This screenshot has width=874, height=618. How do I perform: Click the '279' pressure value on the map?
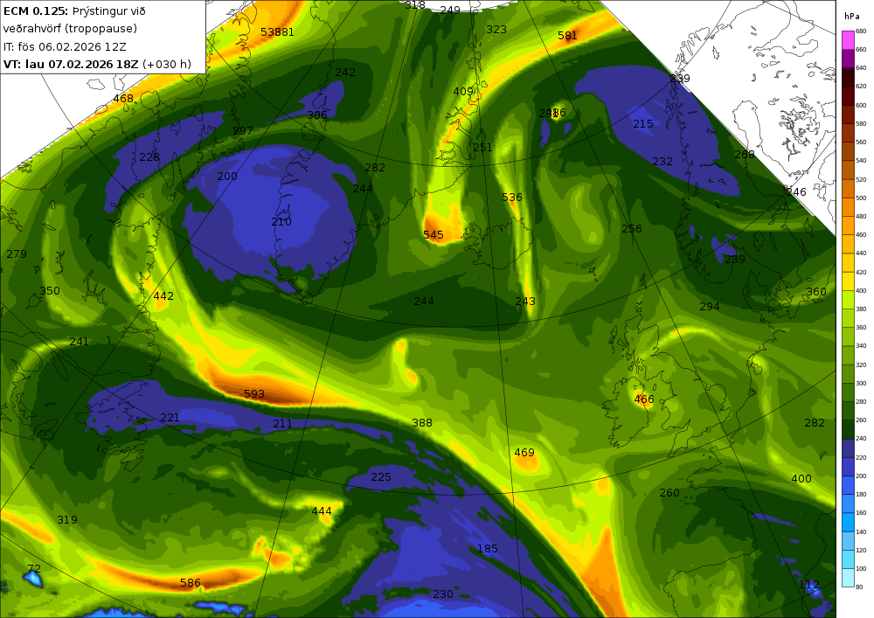click(17, 254)
